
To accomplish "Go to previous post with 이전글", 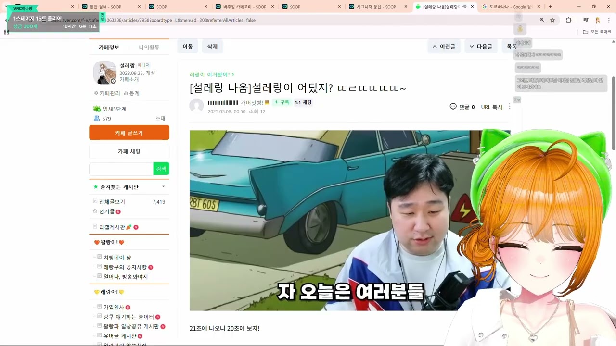I will click(x=444, y=47).
